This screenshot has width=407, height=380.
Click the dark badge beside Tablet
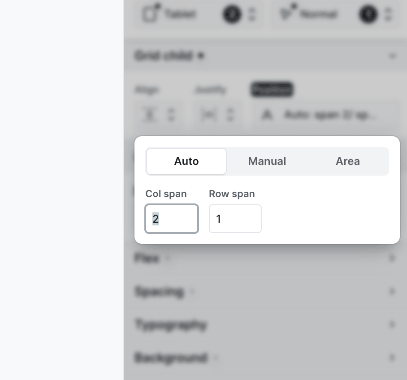(232, 15)
